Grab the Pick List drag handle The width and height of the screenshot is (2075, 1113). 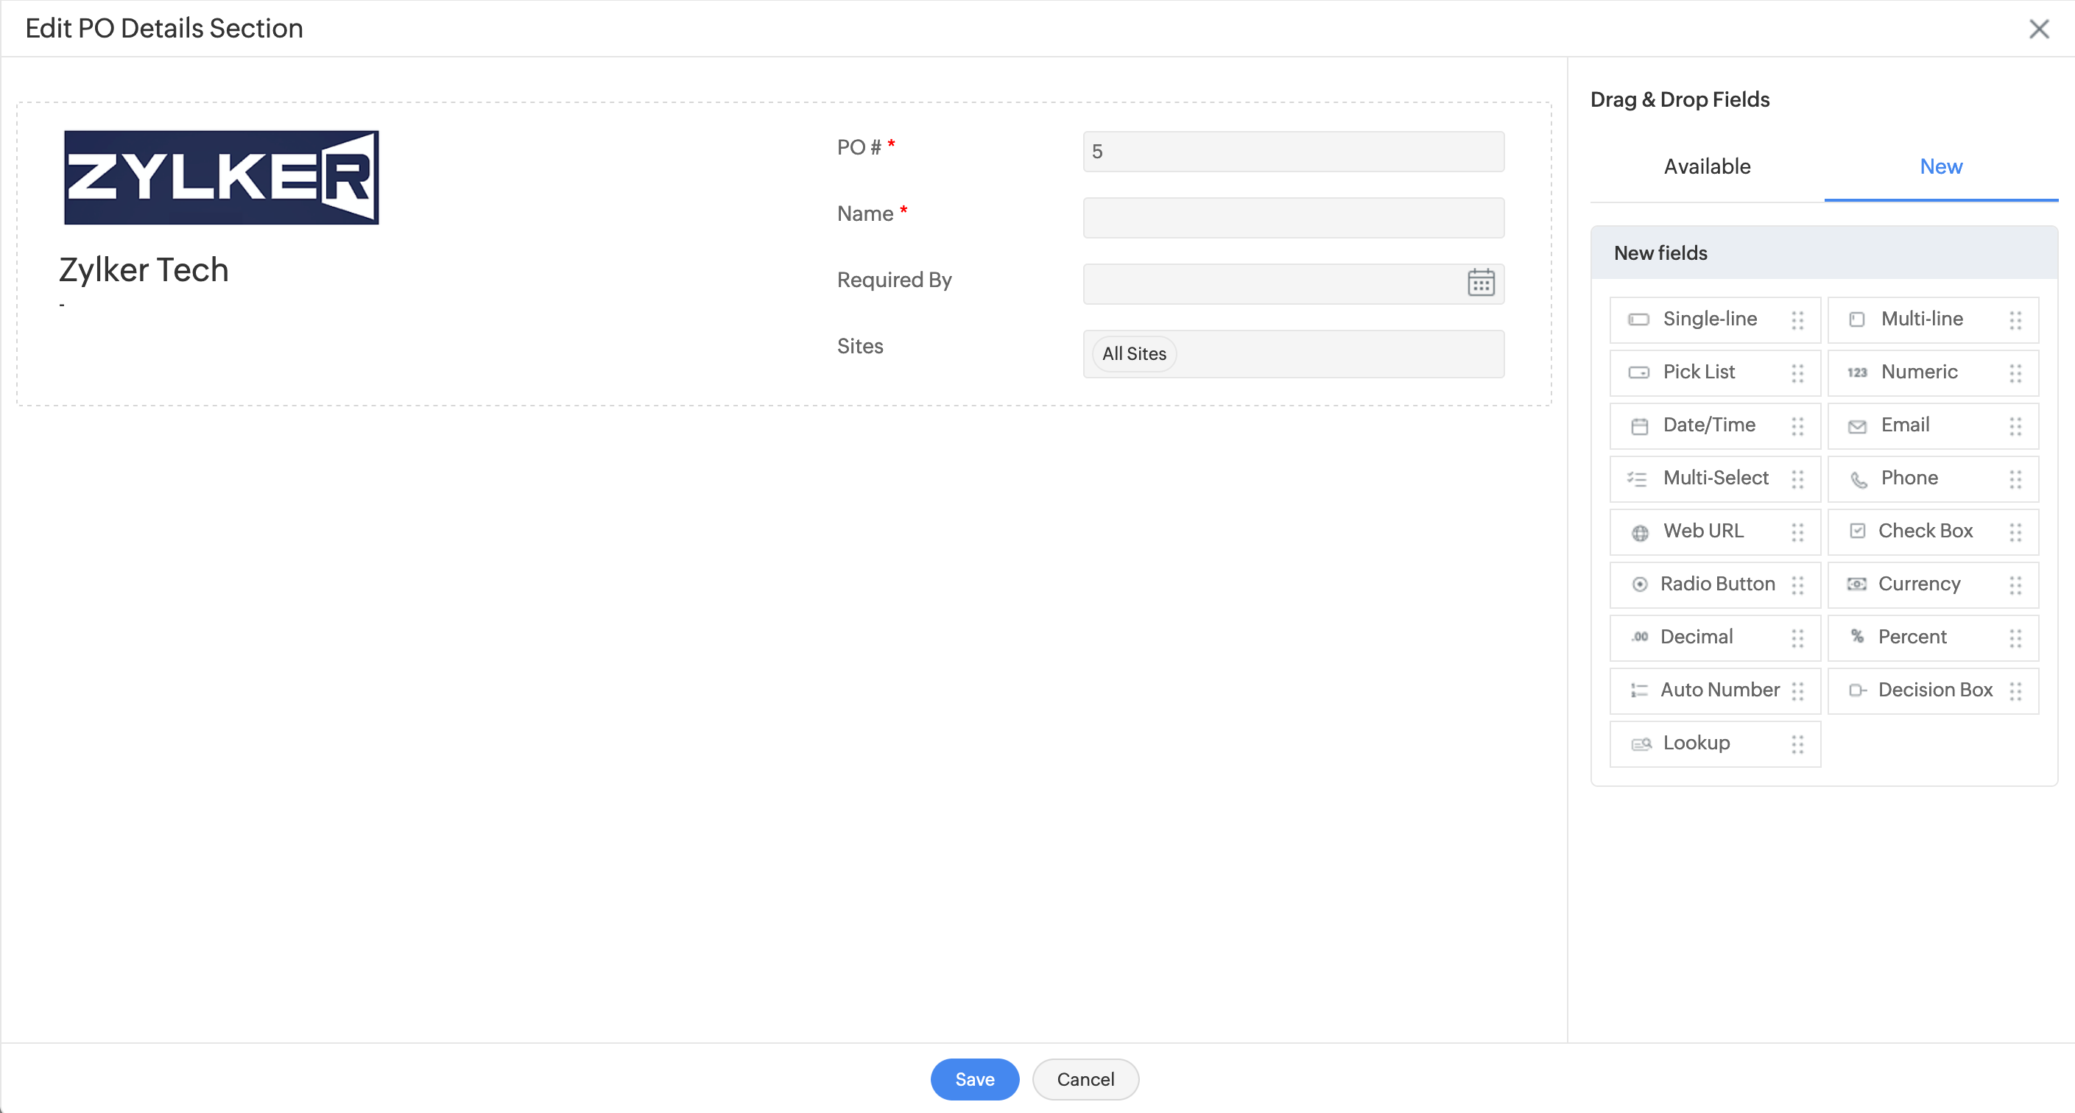(x=1797, y=373)
